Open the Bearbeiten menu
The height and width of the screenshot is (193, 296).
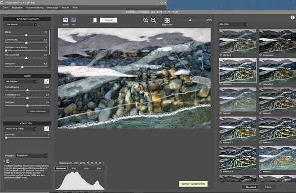point(17,8)
